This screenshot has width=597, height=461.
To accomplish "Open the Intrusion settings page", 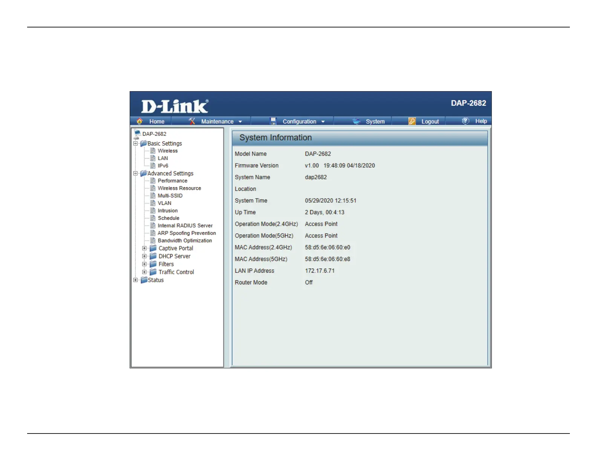I will point(168,211).
